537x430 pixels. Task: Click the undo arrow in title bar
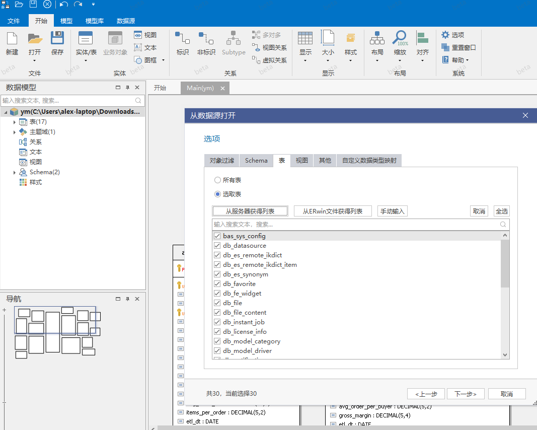point(64,5)
